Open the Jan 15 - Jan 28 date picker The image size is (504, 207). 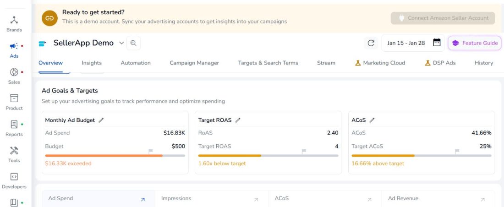(x=413, y=43)
